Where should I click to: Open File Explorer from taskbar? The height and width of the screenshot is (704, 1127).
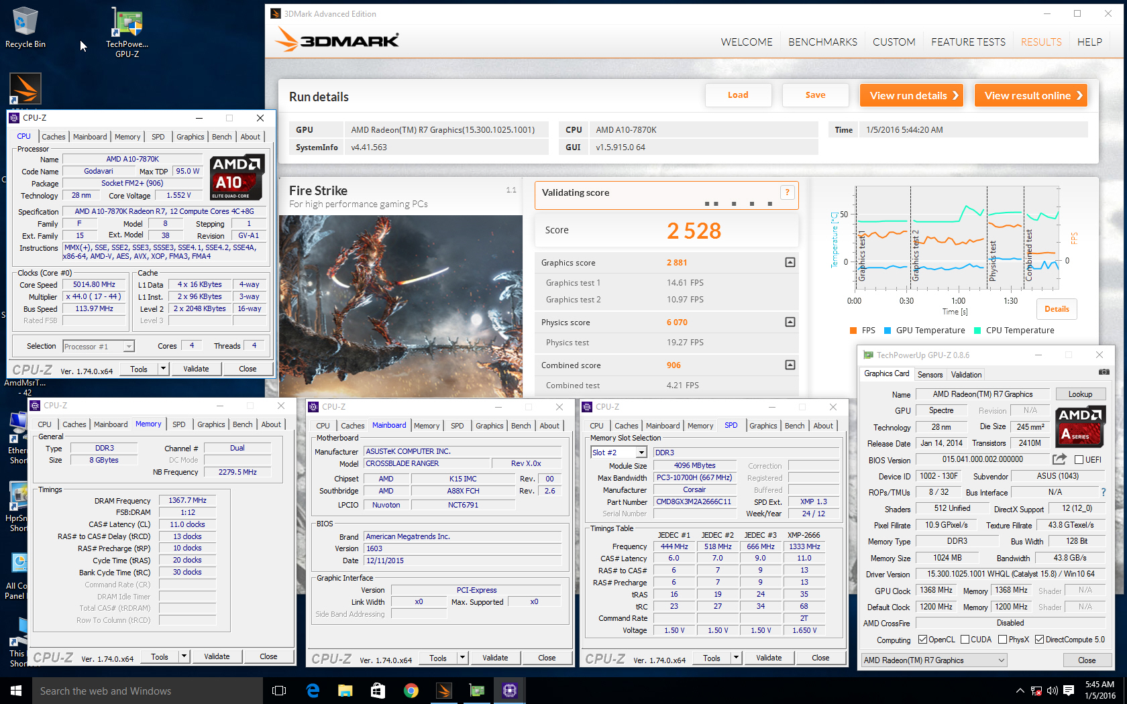(345, 691)
